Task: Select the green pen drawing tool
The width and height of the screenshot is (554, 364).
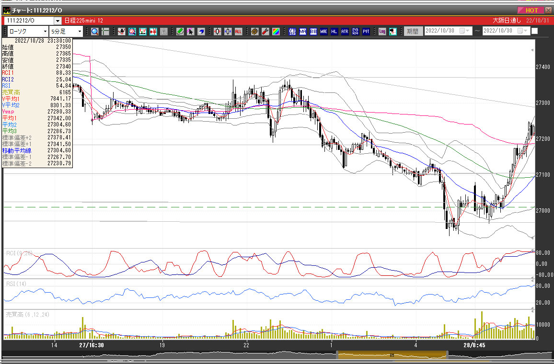Action: (x=180, y=32)
